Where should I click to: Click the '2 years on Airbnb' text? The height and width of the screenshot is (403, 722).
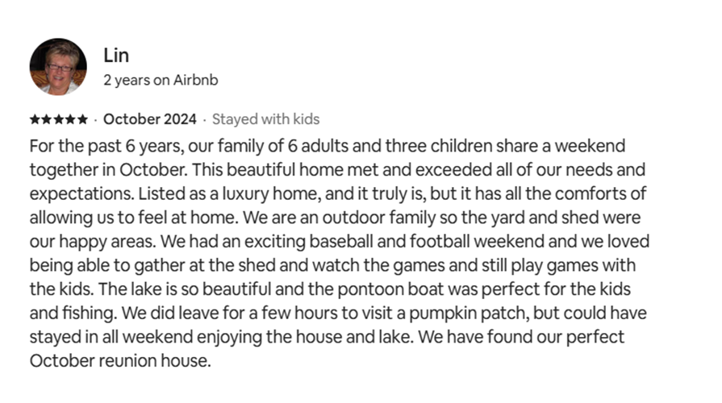(161, 81)
